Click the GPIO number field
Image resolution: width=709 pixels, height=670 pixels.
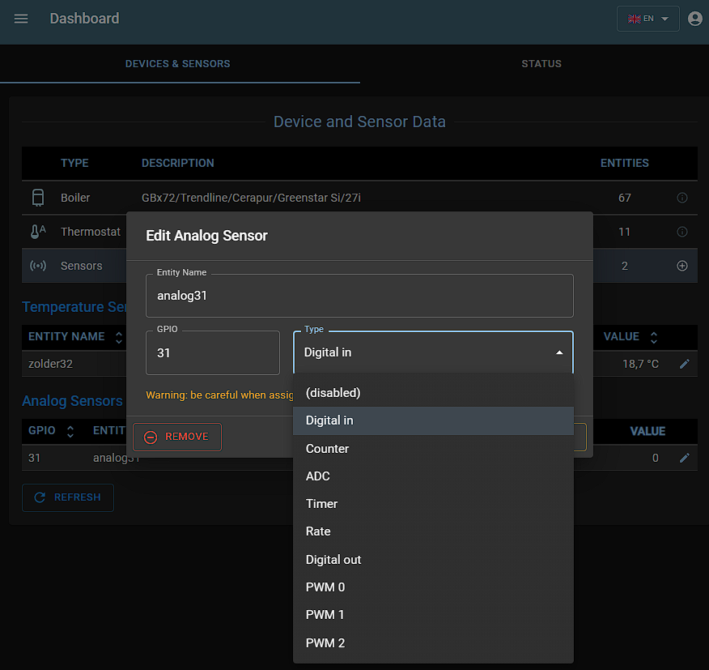pos(212,353)
